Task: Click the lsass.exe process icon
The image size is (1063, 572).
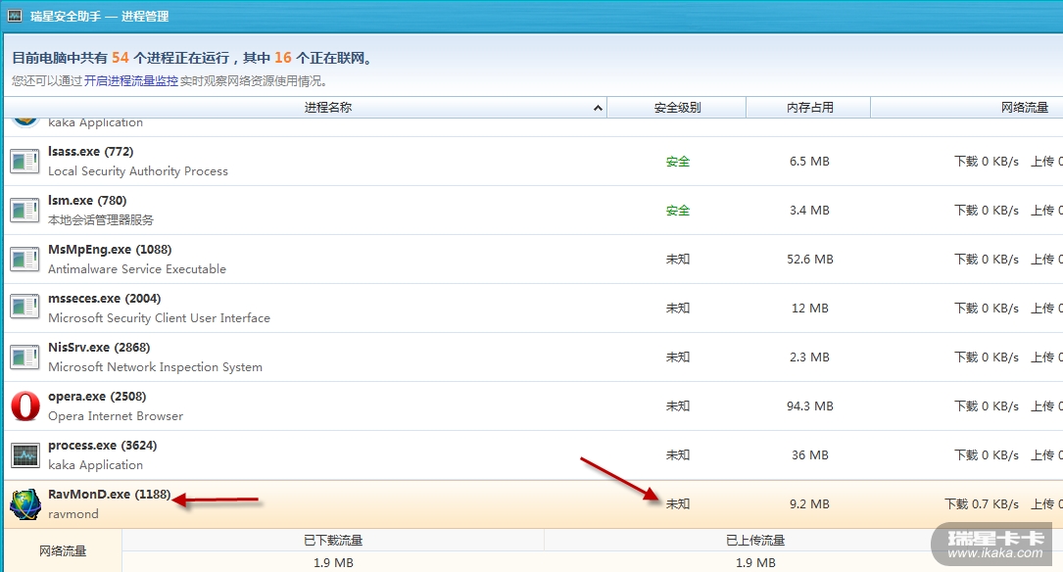Action: 25,162
